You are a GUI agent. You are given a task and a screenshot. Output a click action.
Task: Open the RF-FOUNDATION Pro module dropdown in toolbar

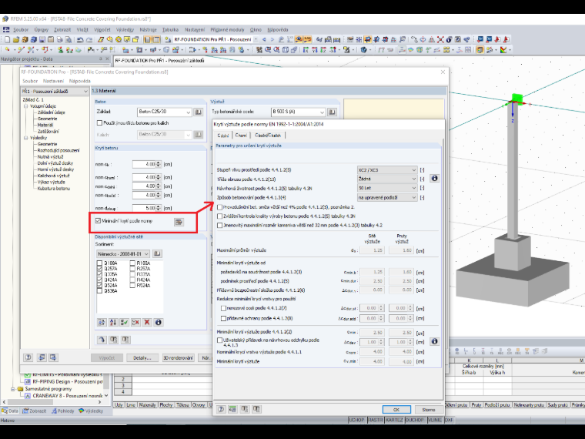pos(256,39)
